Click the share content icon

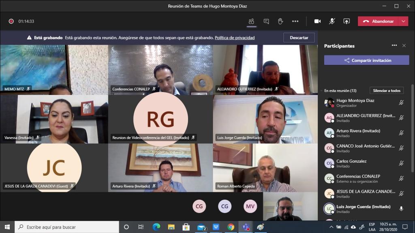347,21
